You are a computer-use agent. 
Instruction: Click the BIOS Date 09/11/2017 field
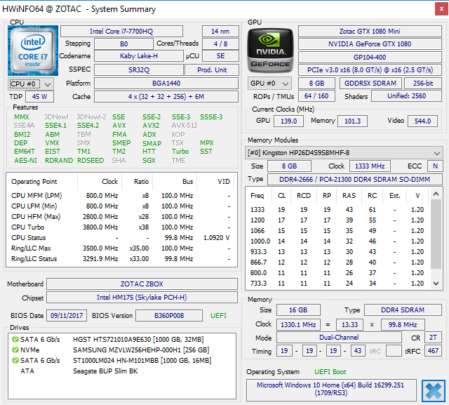(67, 316)
